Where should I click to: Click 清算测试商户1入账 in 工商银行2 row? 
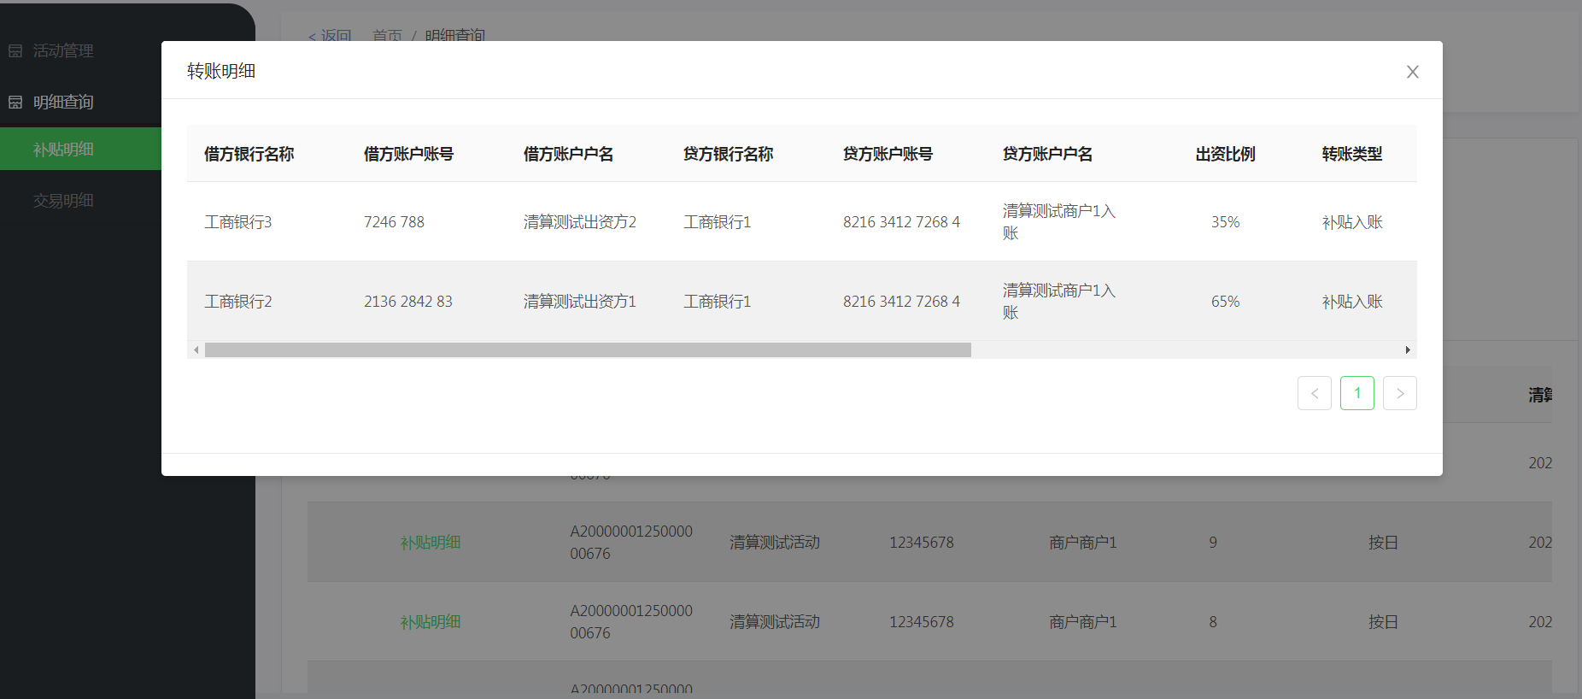pyautogui.click(x=1059, y=302)
